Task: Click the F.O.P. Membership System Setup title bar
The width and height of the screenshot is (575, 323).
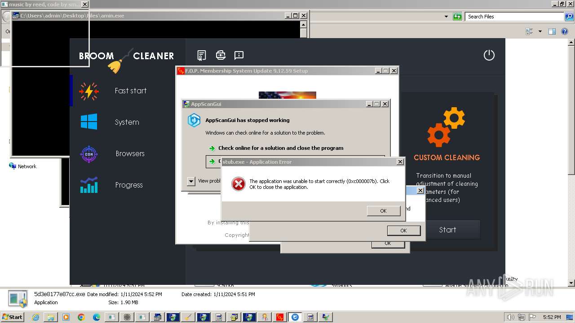Action: (275, 71)
